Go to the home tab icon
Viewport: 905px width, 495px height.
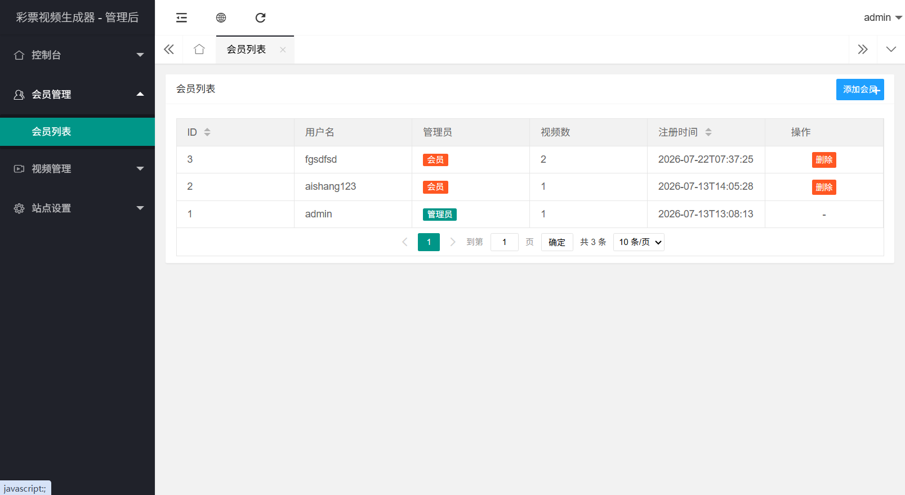(x=199, y=50)
